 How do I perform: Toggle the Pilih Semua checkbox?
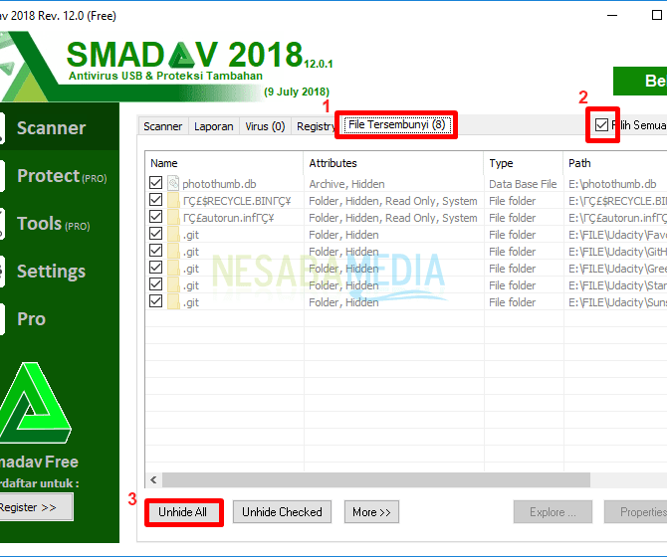pos(601,125)
